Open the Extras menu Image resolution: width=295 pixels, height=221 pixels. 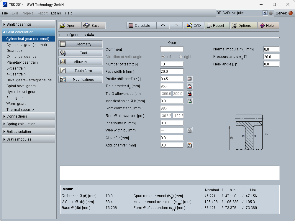coord(56,13)
